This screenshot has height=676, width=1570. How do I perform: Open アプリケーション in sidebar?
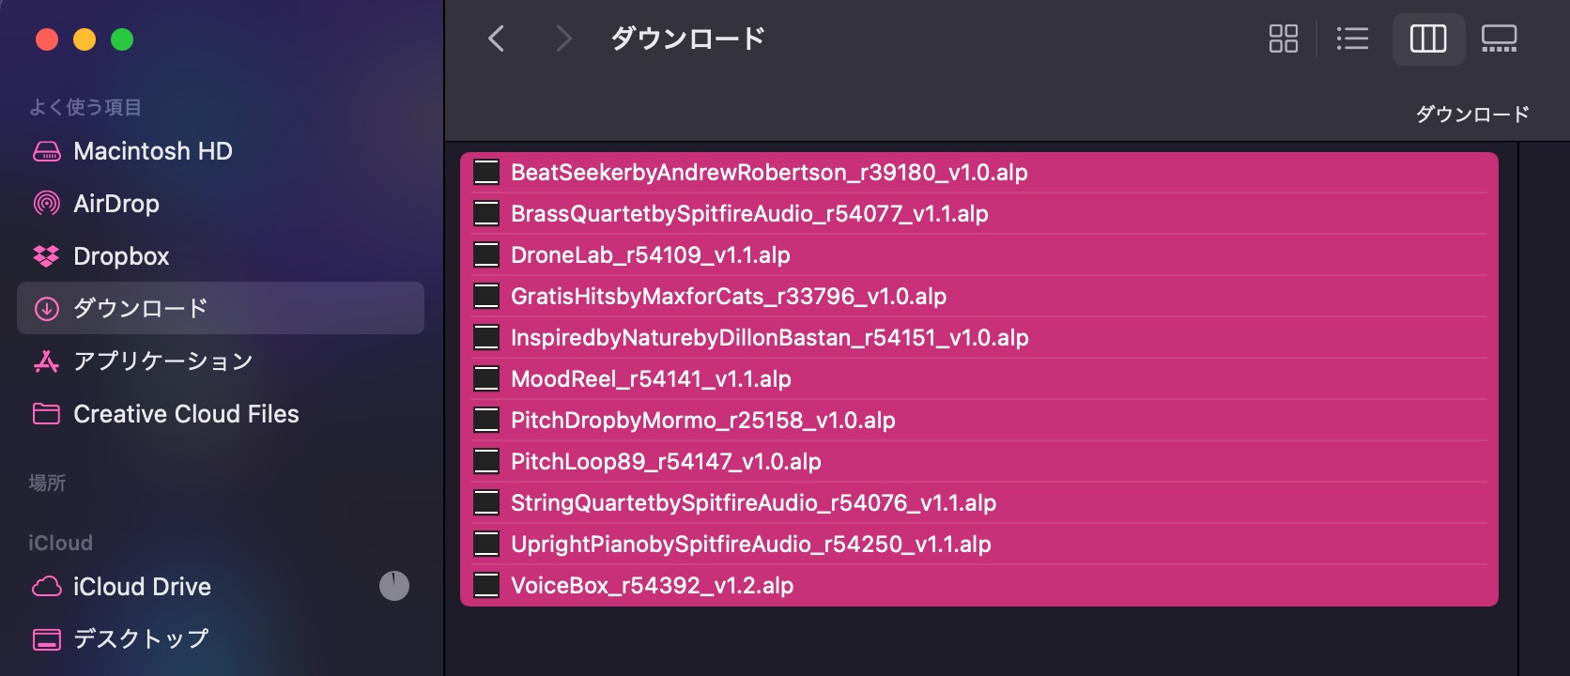tap(221, 361)
